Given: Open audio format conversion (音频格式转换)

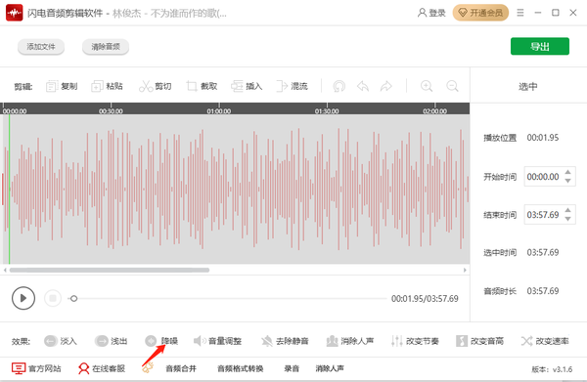Looking at the screenshot, I should pyautogui.click(x=241, y=368).
